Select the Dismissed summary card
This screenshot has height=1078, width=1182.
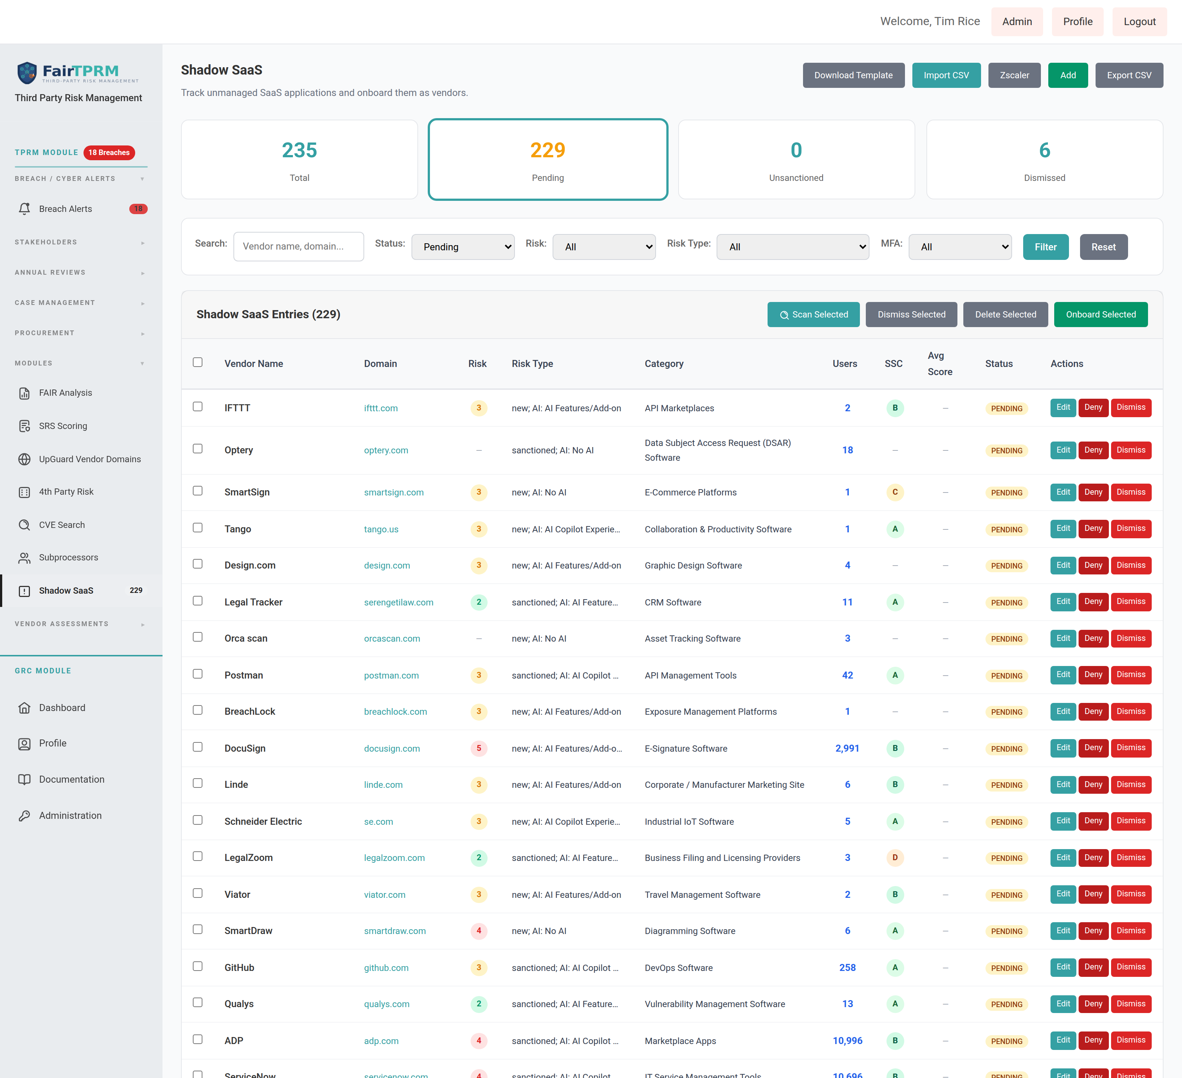coord(1044,159)
